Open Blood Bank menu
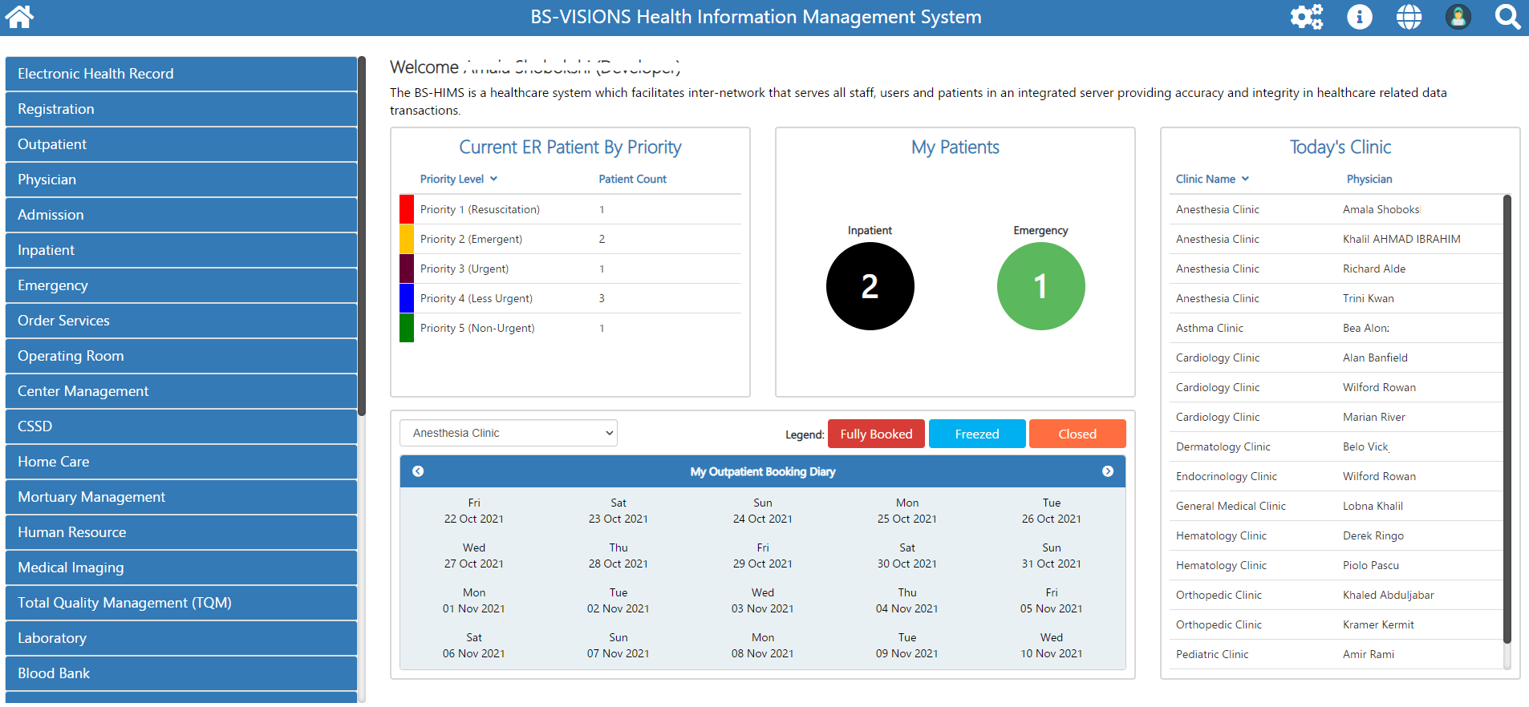The image size is (1529, 707). (181, 673)
